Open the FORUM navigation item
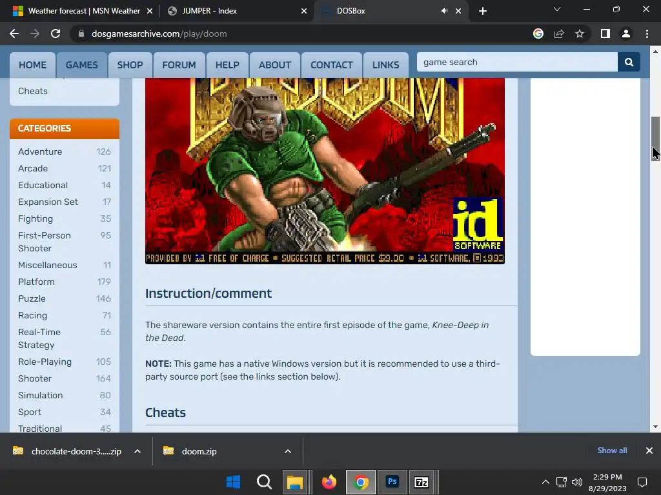The height and width of the screenshot is (495, 661). (179, 65)
